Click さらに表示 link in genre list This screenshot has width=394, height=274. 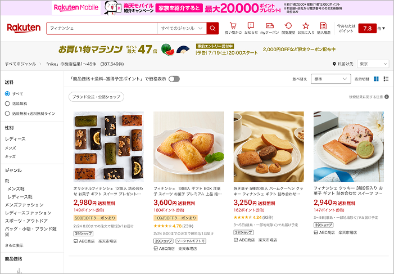(x=14, y=245)
